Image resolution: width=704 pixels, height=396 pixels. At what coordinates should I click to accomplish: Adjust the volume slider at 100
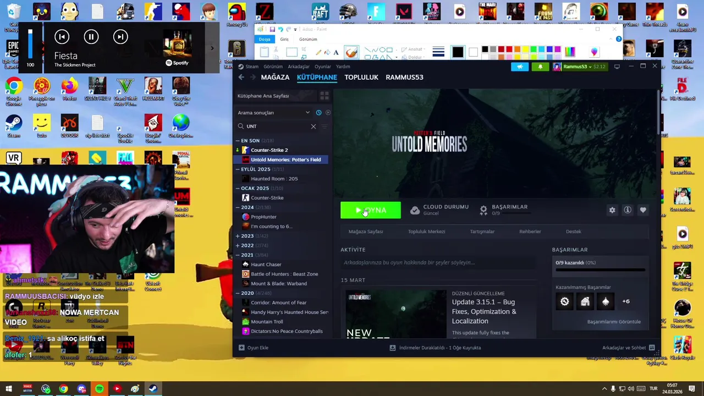(30, 44)
